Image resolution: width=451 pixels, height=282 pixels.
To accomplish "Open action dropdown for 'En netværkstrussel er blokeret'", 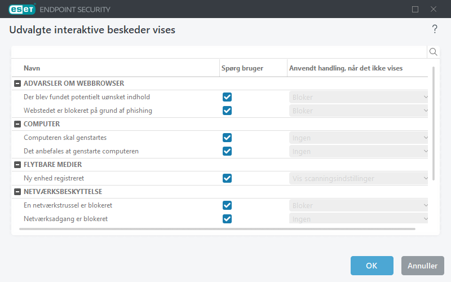I will pos(359,205).
